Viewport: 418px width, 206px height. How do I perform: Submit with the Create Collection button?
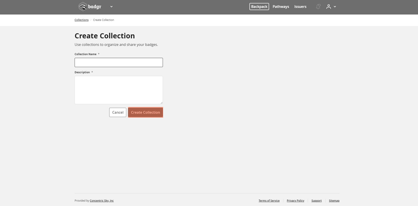tap(146, 112)
